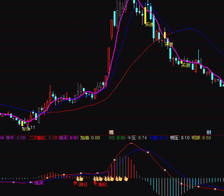This screenshot has width=224, height=196.
Task: Click the rightmost 买进 label in price chart
Action: tap(186, 65)
